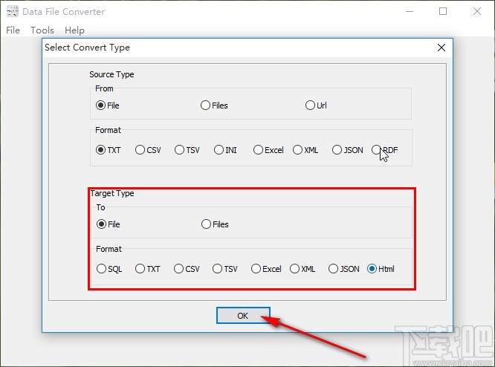Choose CSV as source format
The image size is (495, 367).
pos(148,150)
